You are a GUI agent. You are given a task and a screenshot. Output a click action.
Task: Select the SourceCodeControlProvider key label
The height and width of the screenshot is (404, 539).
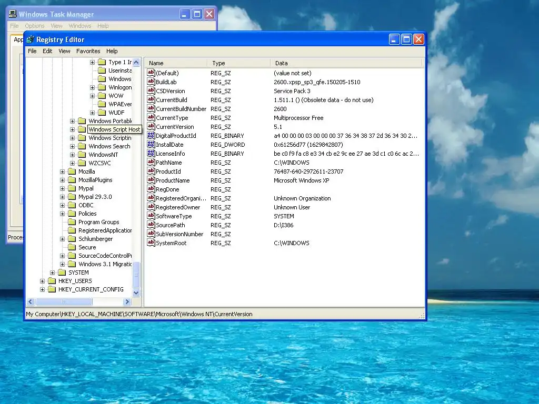click(x=105, y=256)
